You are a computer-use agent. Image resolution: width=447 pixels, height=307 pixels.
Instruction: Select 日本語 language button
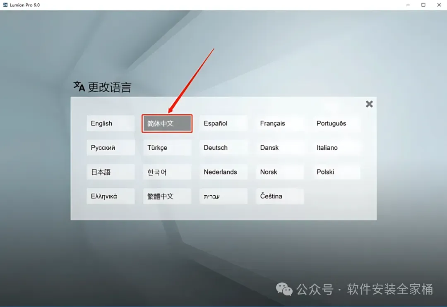click(x=111, y=172)
